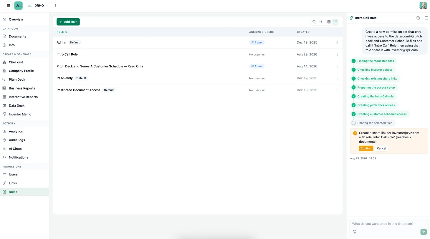Open the Intro Call Role options menu

pos(337,54)
